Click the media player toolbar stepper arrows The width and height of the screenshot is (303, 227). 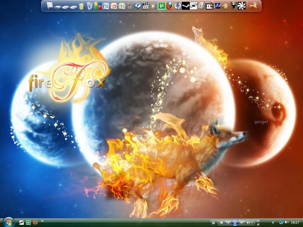[x=258, y=221]
